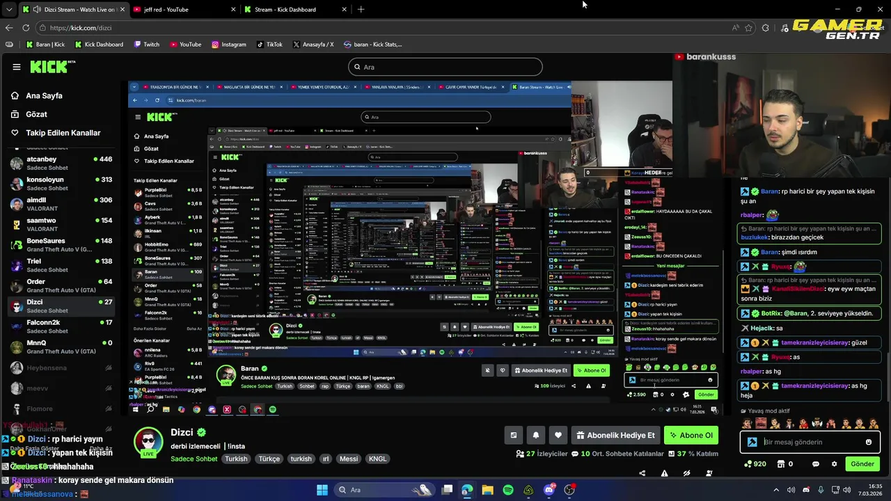Open YouTube bookmark

(x=185, y=45)
